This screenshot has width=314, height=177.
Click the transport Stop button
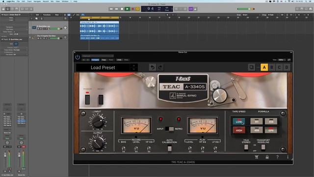[122, 9]
